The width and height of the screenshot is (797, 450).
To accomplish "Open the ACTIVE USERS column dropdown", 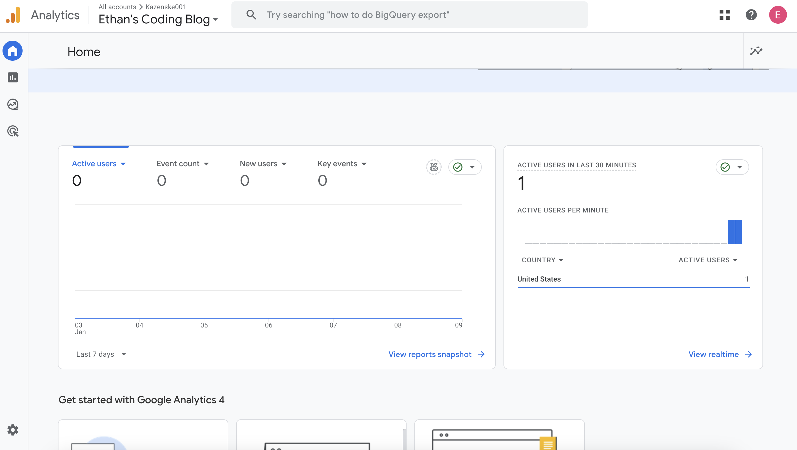I will click(x=708, y=260).
